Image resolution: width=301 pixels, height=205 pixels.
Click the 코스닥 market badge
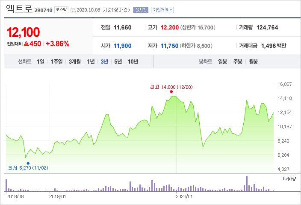point(61,10)
